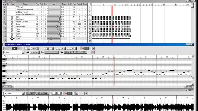Click the digital audio type icon for Guitar
This screenshot has height=111, width=198.
click(x=12, y=39)
